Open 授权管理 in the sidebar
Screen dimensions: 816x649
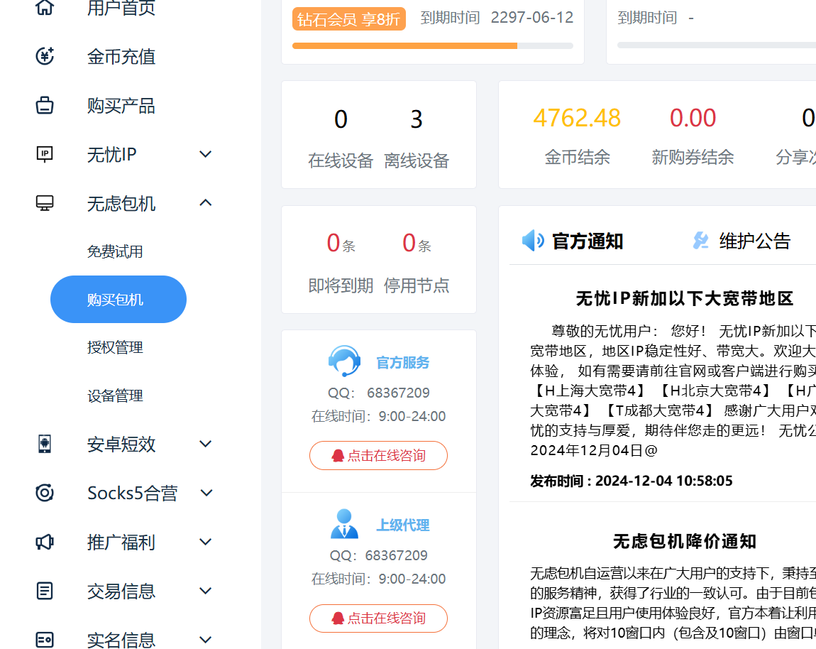[x=115, y=347]
